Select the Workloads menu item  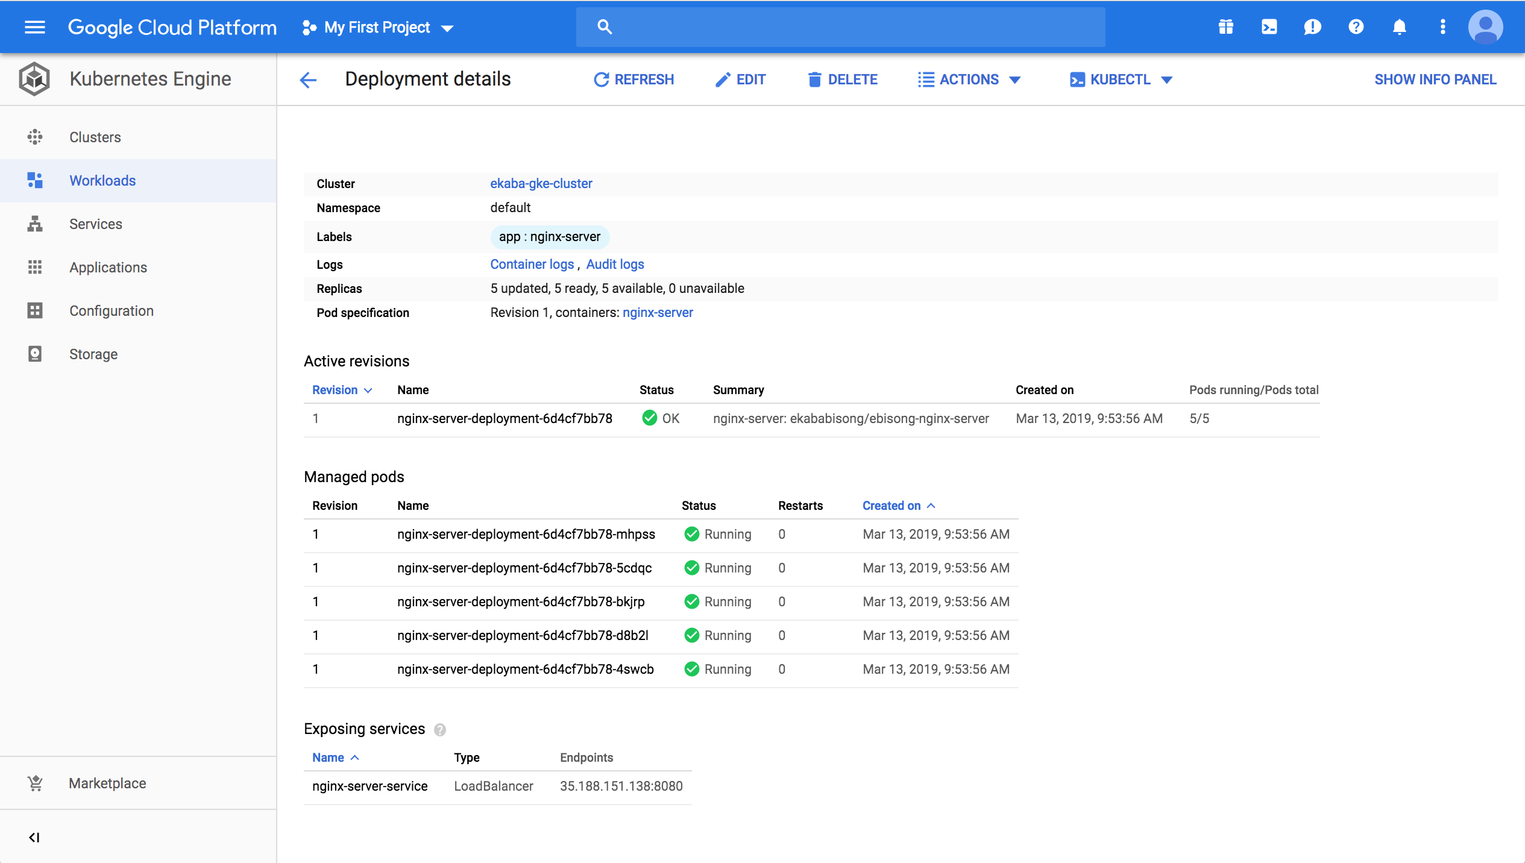[x=102, y=180]
